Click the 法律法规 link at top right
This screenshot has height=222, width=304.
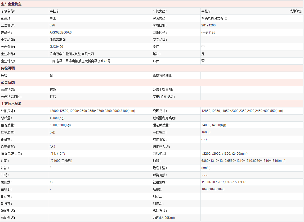(296, 11)
